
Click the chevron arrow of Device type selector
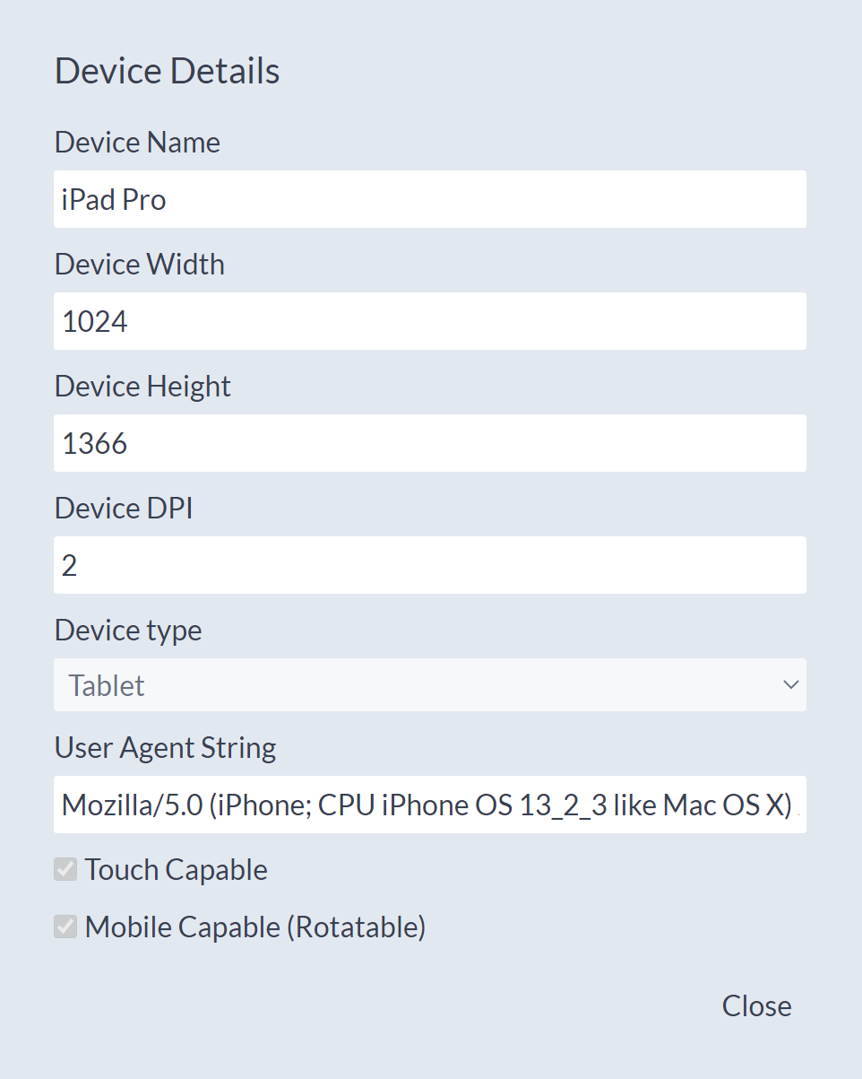pos(790,685)
